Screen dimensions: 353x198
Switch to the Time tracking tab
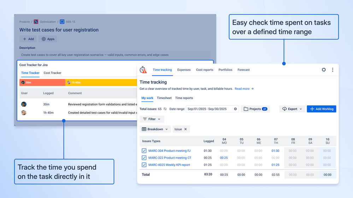pyautogui.click(x=162, y=70)
